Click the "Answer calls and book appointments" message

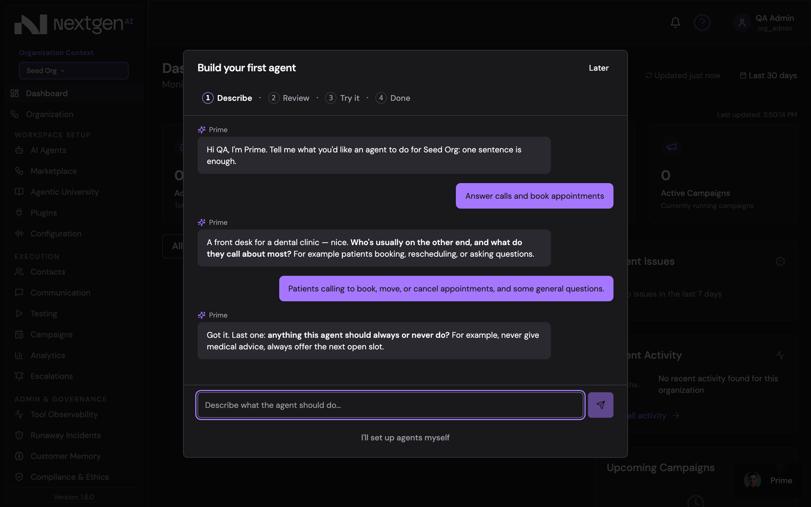pos(535,196)
